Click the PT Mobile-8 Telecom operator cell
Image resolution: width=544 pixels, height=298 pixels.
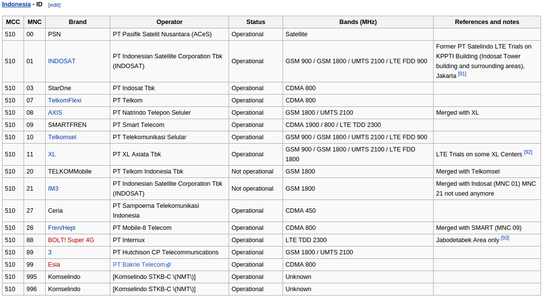(169, 227)
